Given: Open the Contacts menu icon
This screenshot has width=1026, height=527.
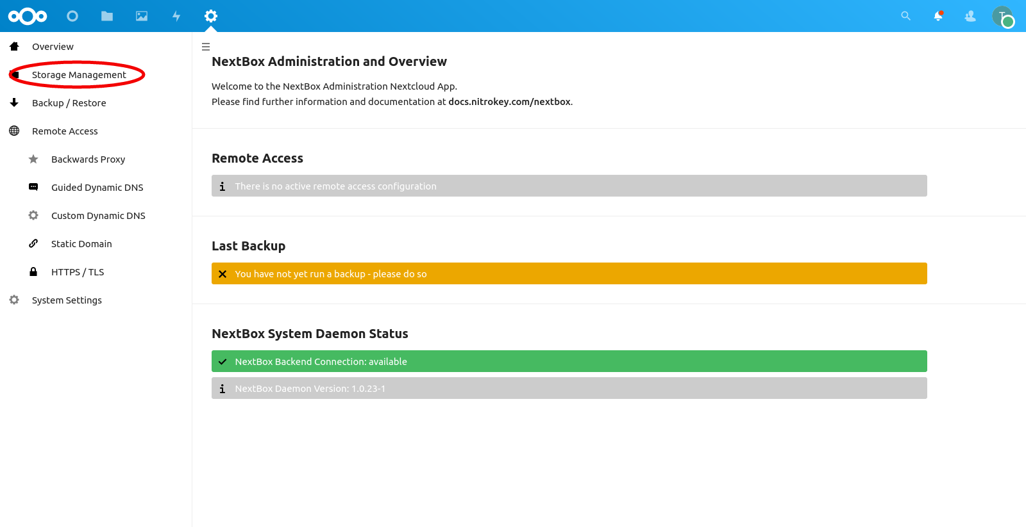Looking at the screenshot, I should pyautogui.click(x=970, y=16).
